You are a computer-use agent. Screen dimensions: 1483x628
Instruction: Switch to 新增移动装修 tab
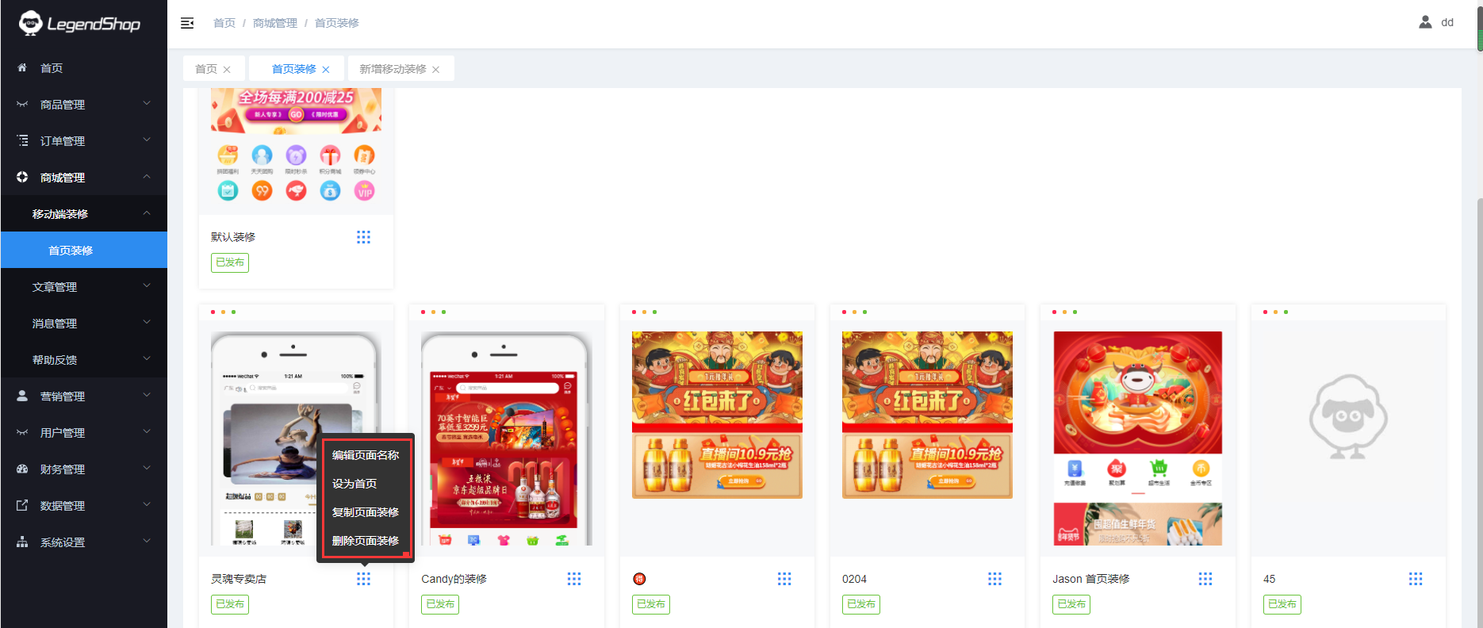pos(393,69)
